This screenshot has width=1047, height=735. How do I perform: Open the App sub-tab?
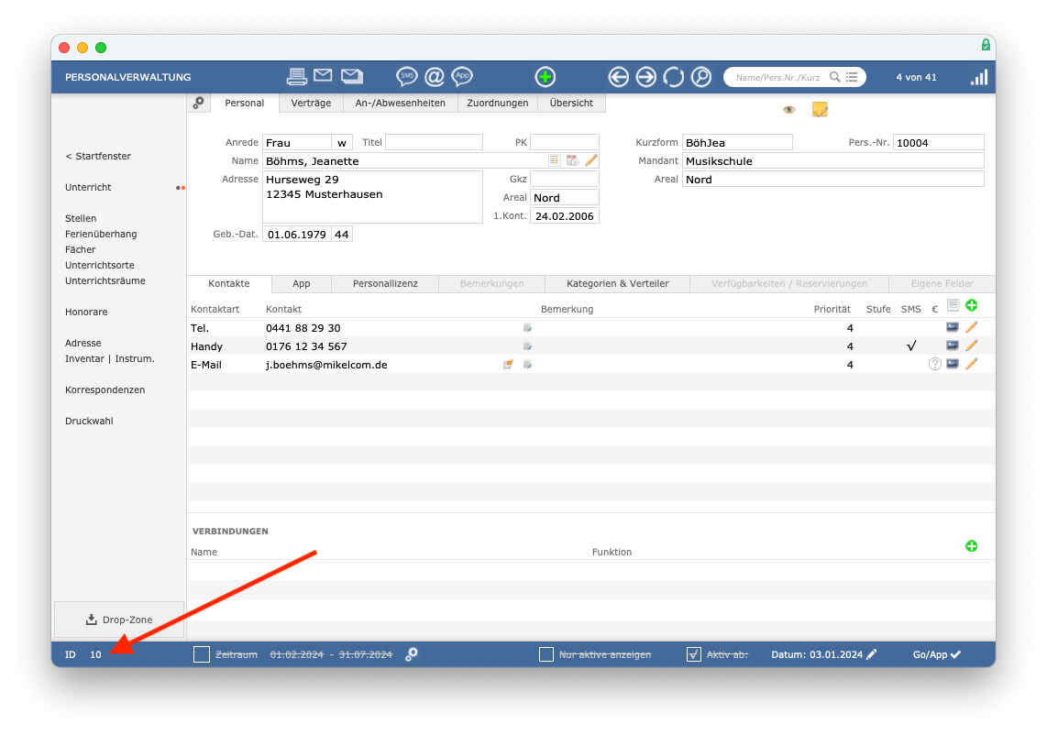pos(301,284)
